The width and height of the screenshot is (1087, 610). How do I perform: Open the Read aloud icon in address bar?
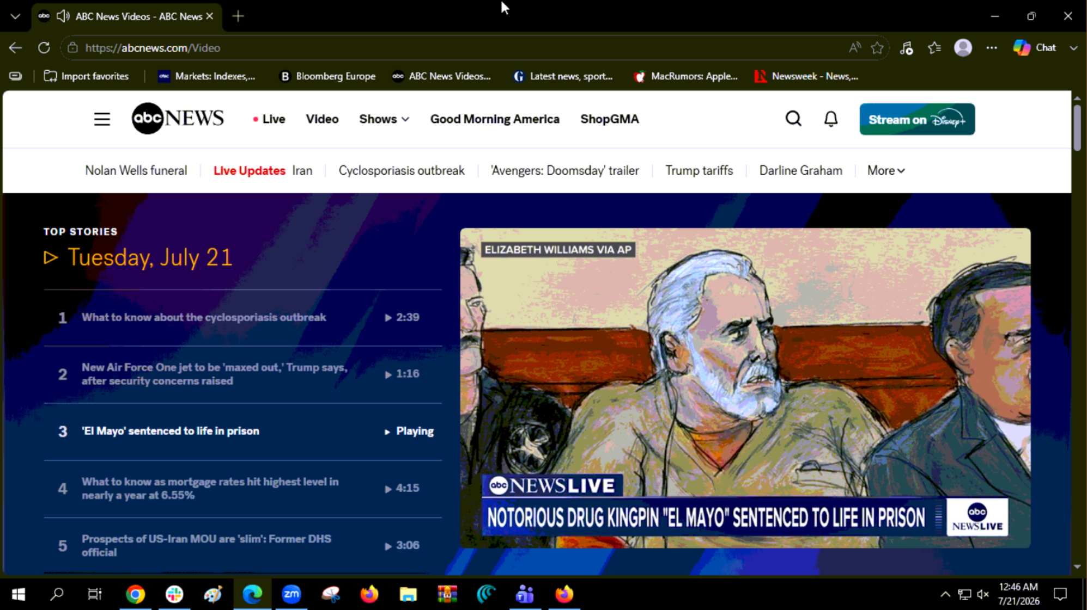tap(854, 48)
